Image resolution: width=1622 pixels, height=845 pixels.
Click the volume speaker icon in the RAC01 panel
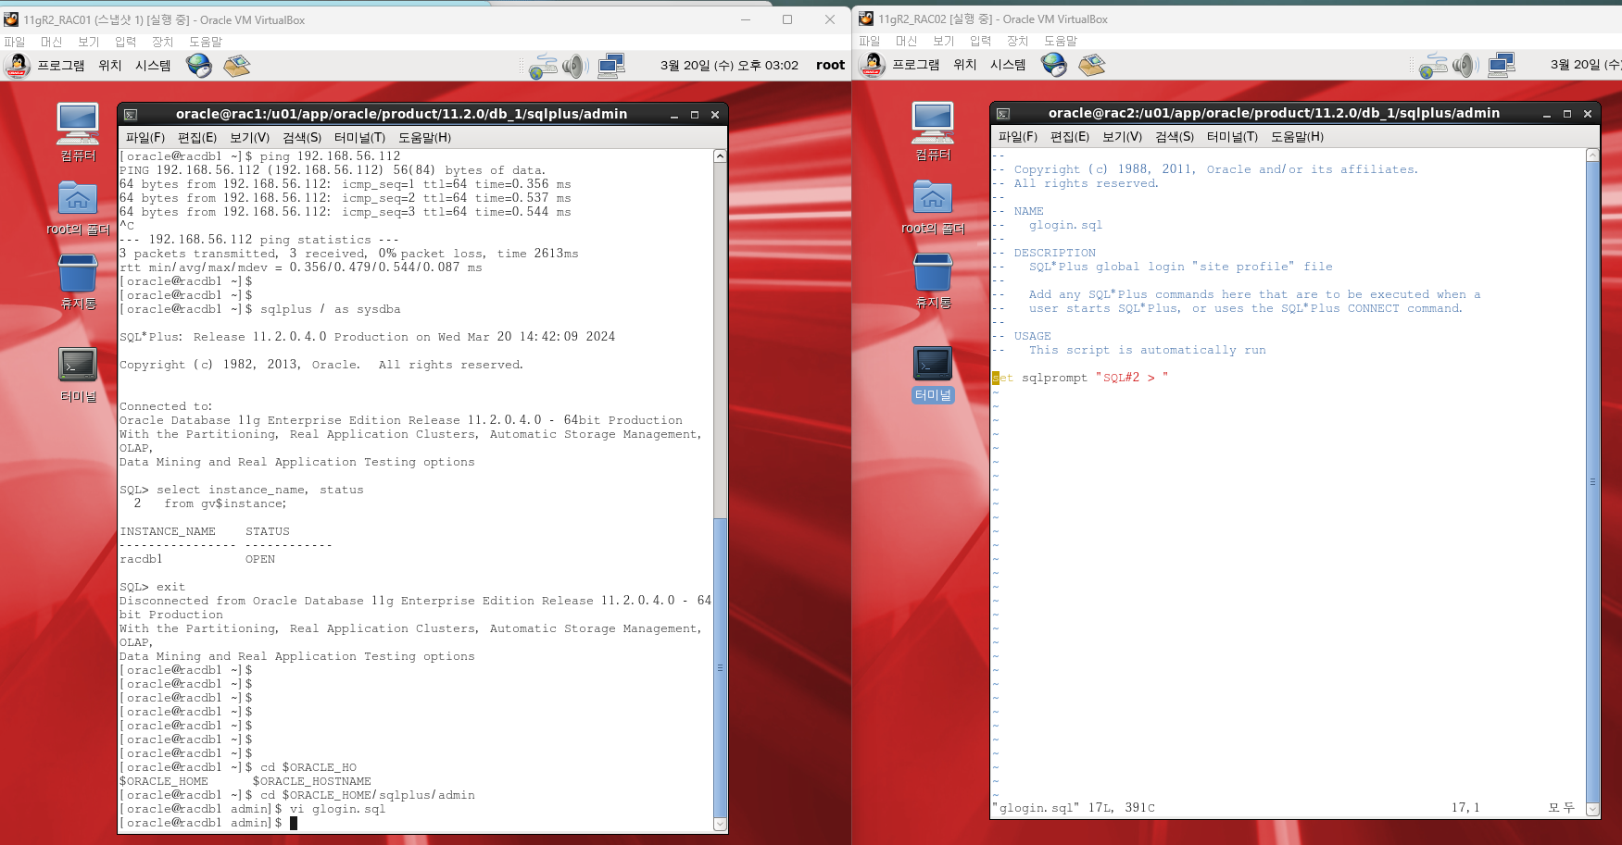pos(575,66)
